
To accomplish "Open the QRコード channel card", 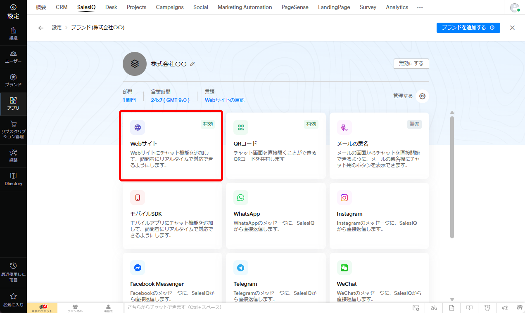I will pyautogui.click(x=276, y=146).
